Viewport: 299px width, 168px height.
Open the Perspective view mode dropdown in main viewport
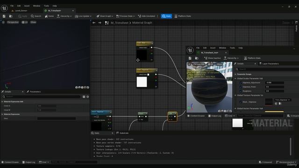13,22
